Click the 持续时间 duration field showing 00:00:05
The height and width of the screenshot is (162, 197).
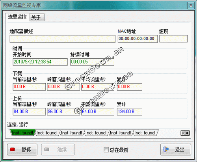pyautogui.click(x=93, y=62)
